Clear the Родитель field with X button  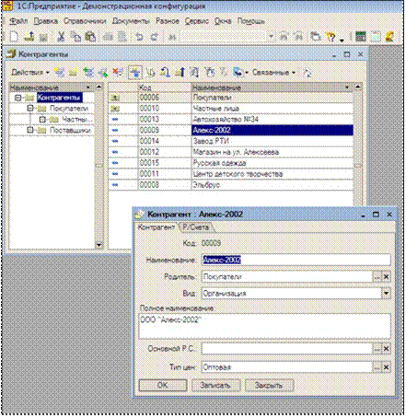click(386, 277)
